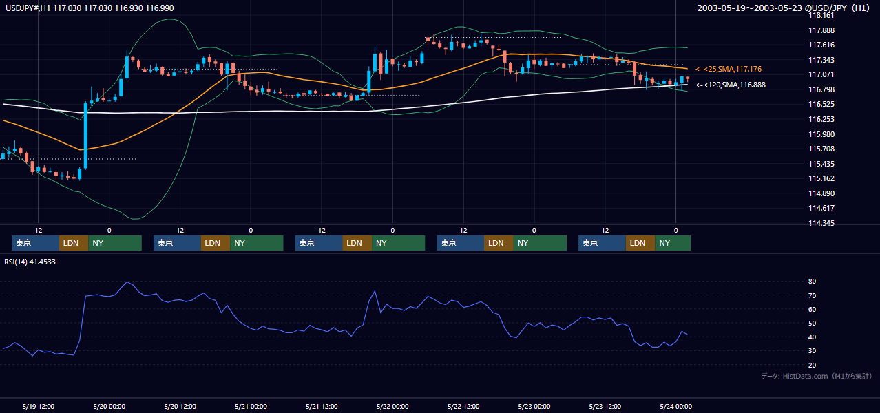The width and height of the screenshot is (880, 413).
Task: Click price axis value 116.525
Action: tap(821, 104)
